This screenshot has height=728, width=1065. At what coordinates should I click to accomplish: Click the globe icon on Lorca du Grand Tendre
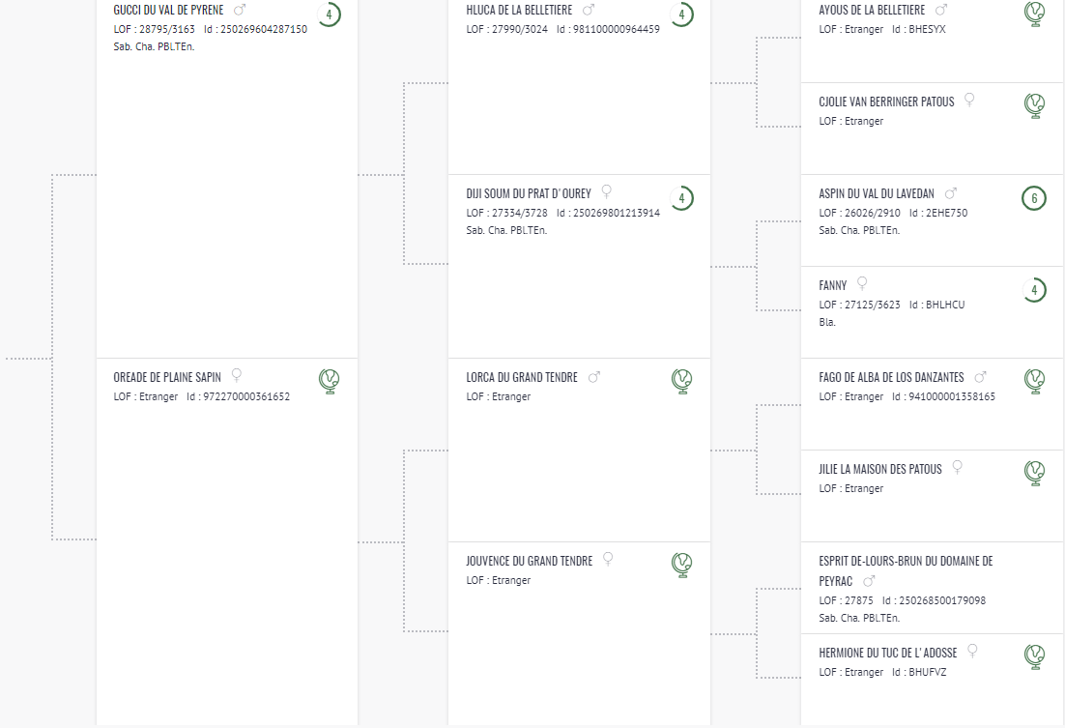[x=681, y=381]
